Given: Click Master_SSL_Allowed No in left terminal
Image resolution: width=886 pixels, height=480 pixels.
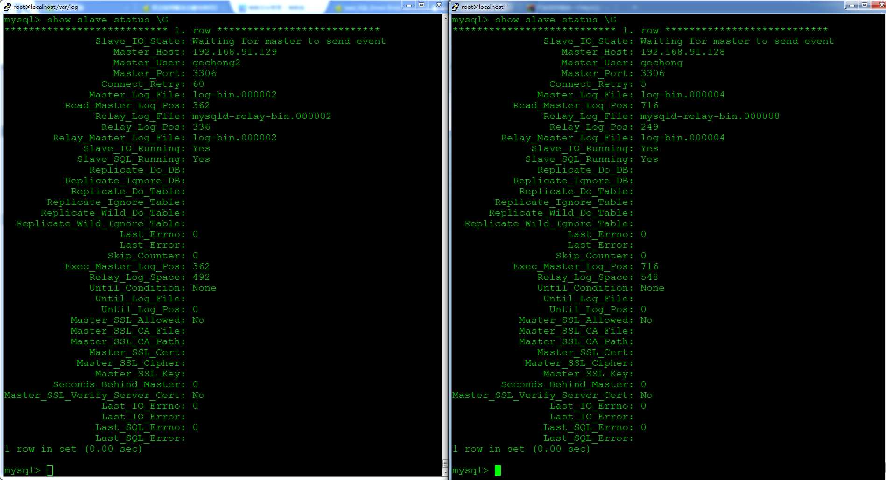Looking at the screenshot, I should pos(198,320).
